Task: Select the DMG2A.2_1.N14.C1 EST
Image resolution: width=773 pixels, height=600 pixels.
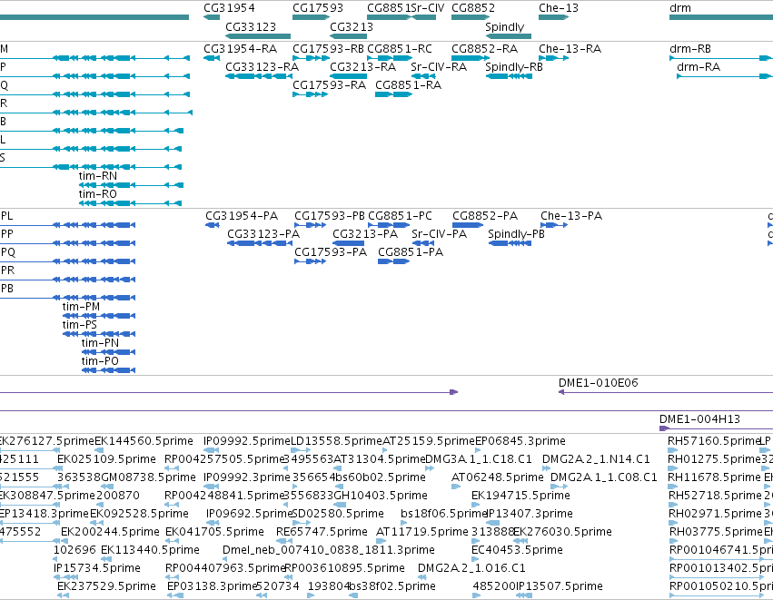Action: 546,468
